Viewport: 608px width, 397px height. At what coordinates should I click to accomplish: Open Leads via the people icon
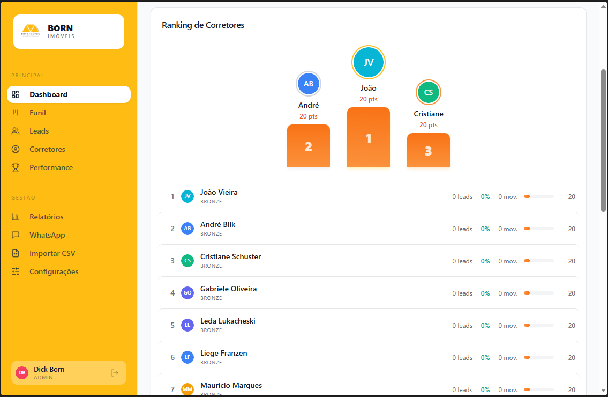coord(14,131)
